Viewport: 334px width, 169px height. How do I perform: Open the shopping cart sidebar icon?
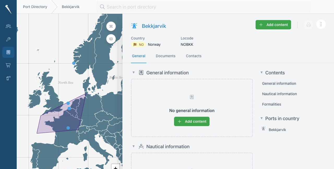pos(8,65)
